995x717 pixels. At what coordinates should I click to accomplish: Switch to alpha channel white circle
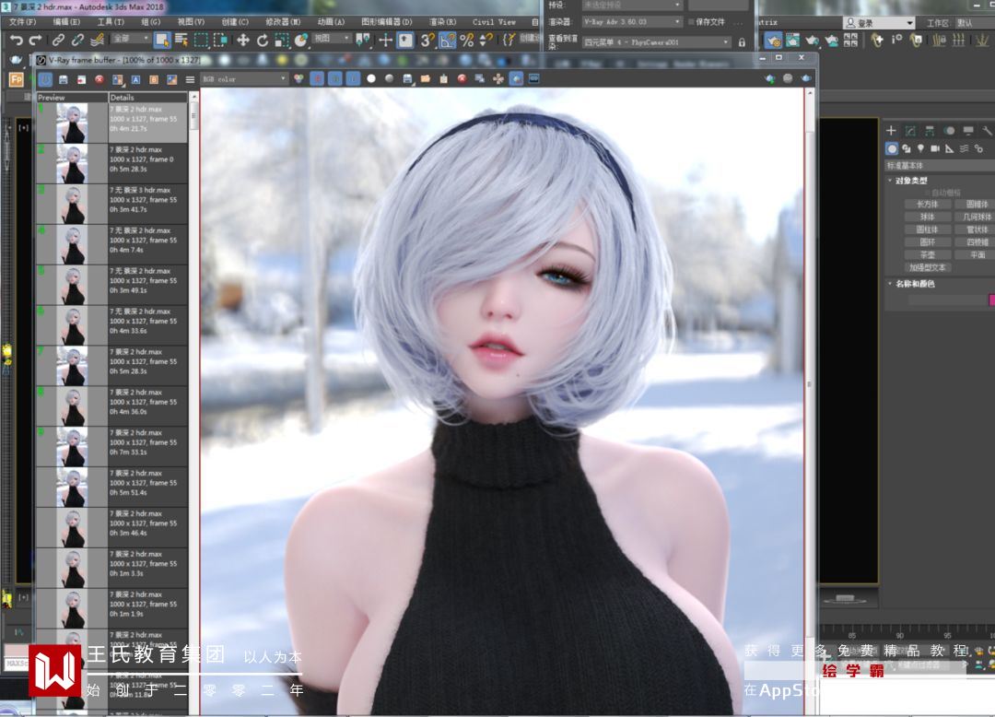point(371,78)
